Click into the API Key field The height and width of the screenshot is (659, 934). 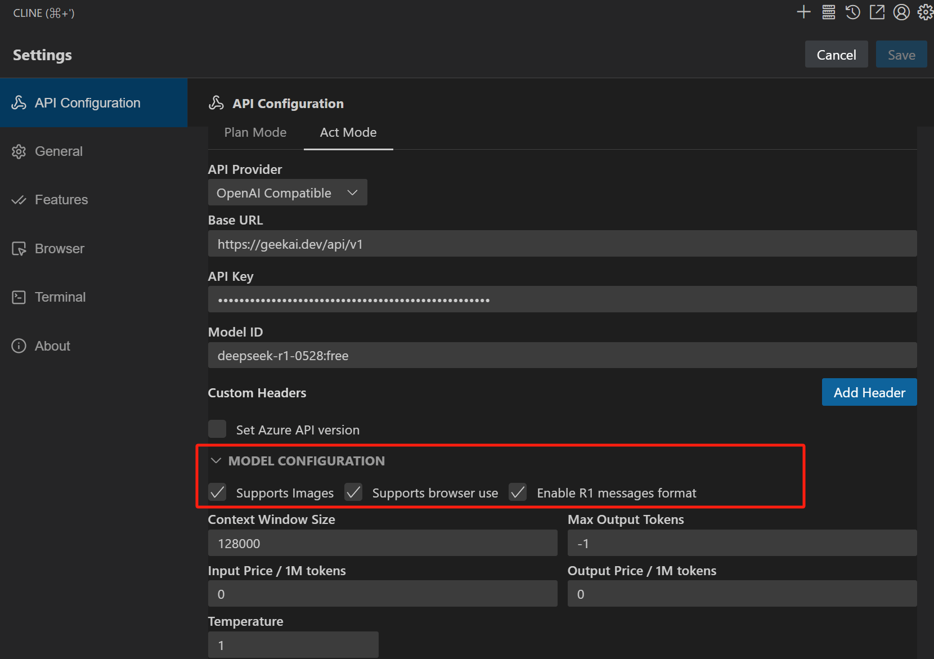click(x=563, y=299)
